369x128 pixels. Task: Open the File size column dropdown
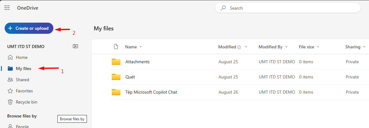[x=318, y=47]
